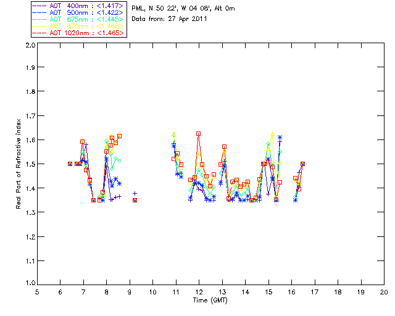Click the red square peak at 12 GMT
Viewport: 395px width, 316px height.
[199, 134]
